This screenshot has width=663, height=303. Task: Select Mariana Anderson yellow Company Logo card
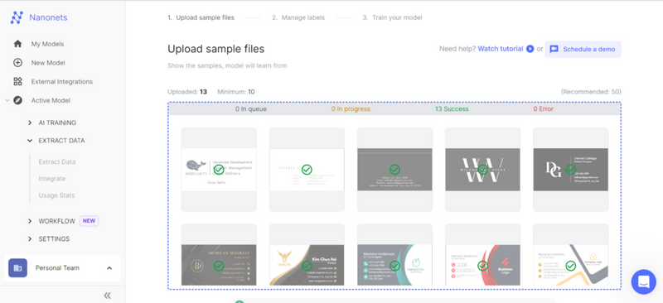click(571, 255)
